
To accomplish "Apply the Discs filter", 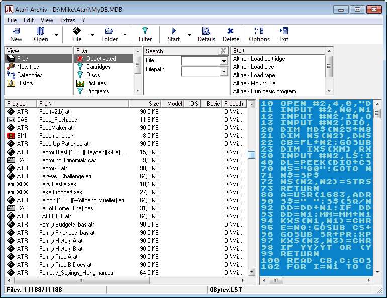I will point(104,75).
